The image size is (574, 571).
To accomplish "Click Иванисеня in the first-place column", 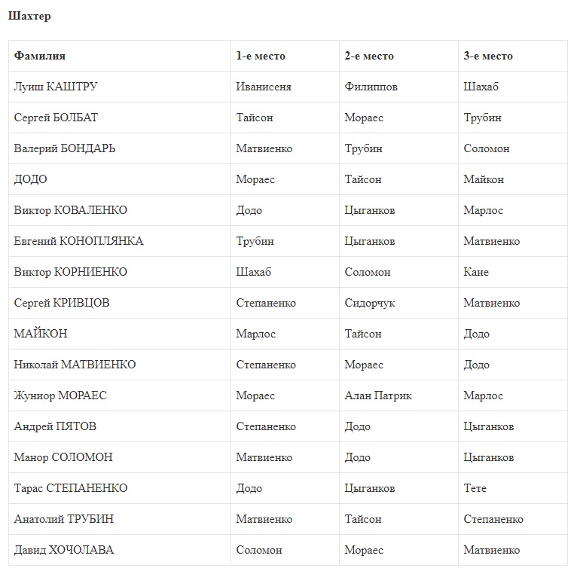I will 264,87.
